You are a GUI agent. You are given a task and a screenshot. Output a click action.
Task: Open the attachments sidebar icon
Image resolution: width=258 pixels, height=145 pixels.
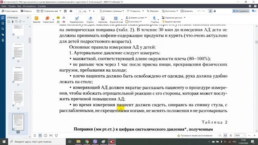pyautogui.click(x=3, y=35)
